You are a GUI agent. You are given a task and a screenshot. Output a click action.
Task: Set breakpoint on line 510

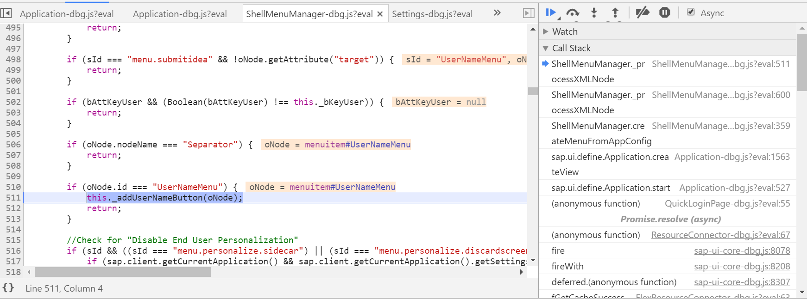(x=13, y=187)
